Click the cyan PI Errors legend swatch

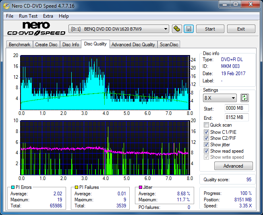(x=13, y=187)
